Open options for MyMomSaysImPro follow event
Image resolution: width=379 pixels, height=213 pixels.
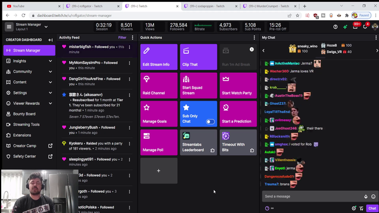(x=130, y=63)
